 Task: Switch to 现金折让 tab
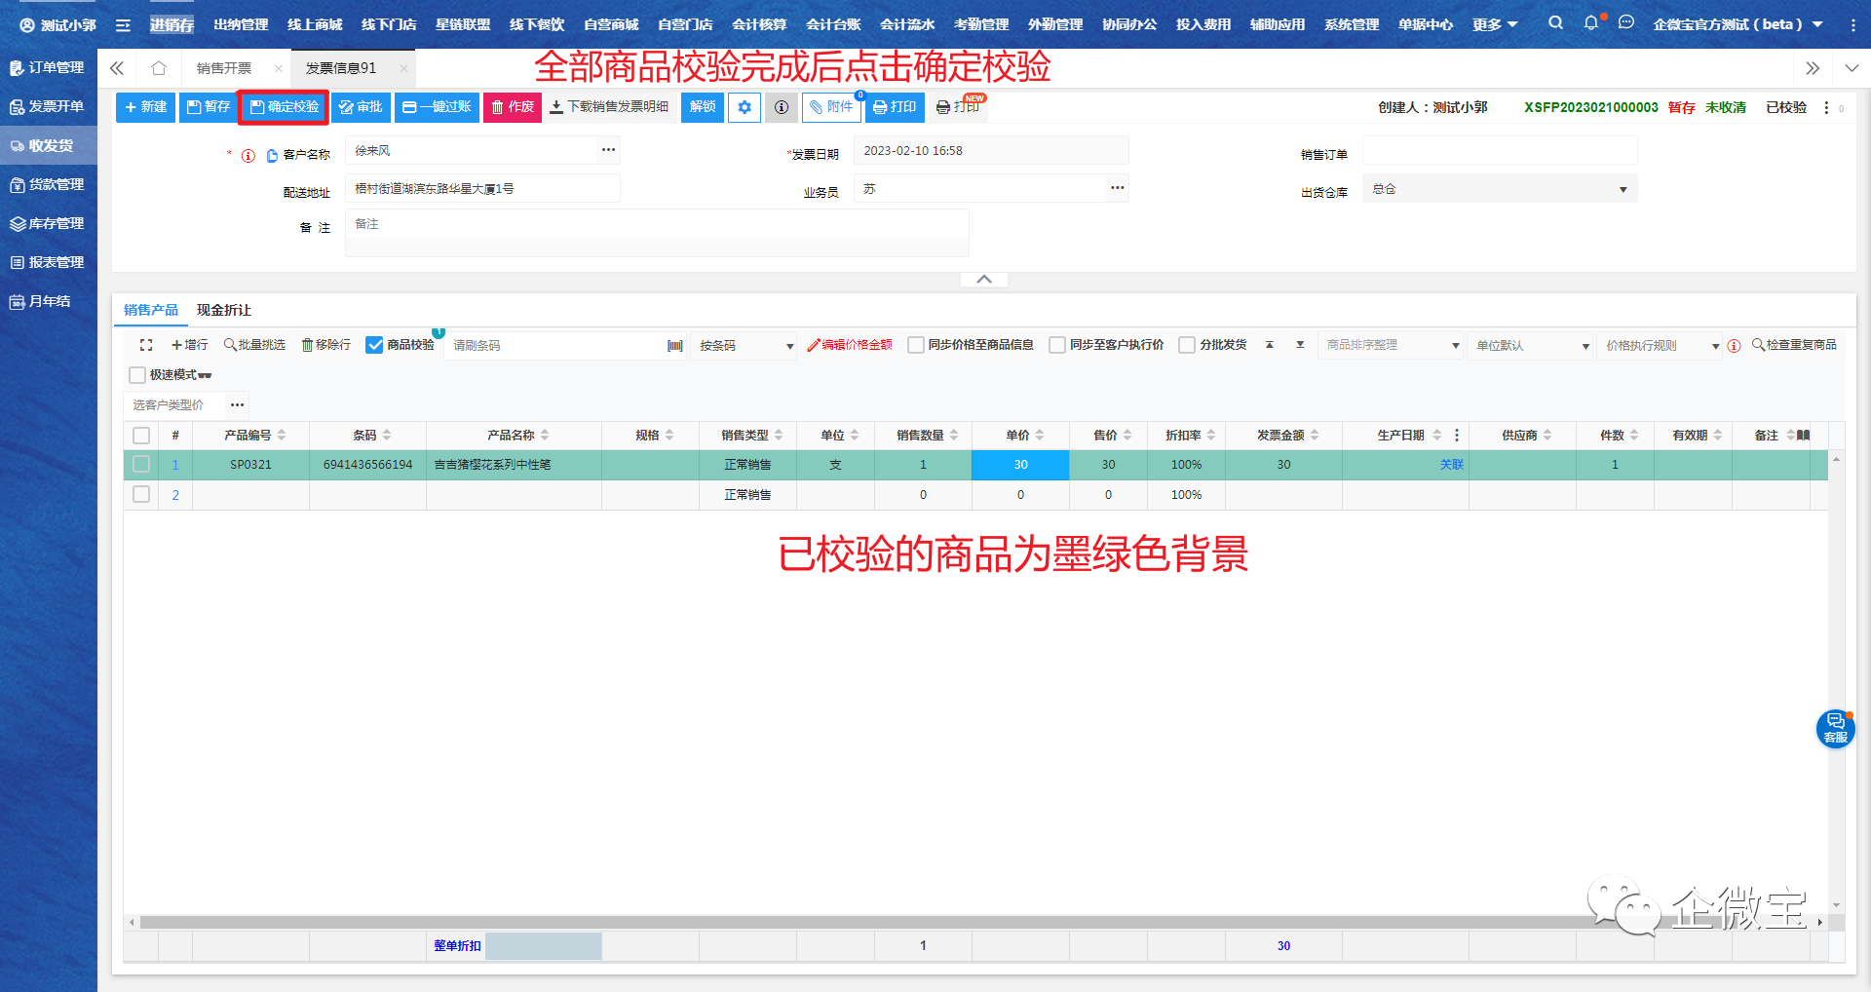tap(224, 310)
